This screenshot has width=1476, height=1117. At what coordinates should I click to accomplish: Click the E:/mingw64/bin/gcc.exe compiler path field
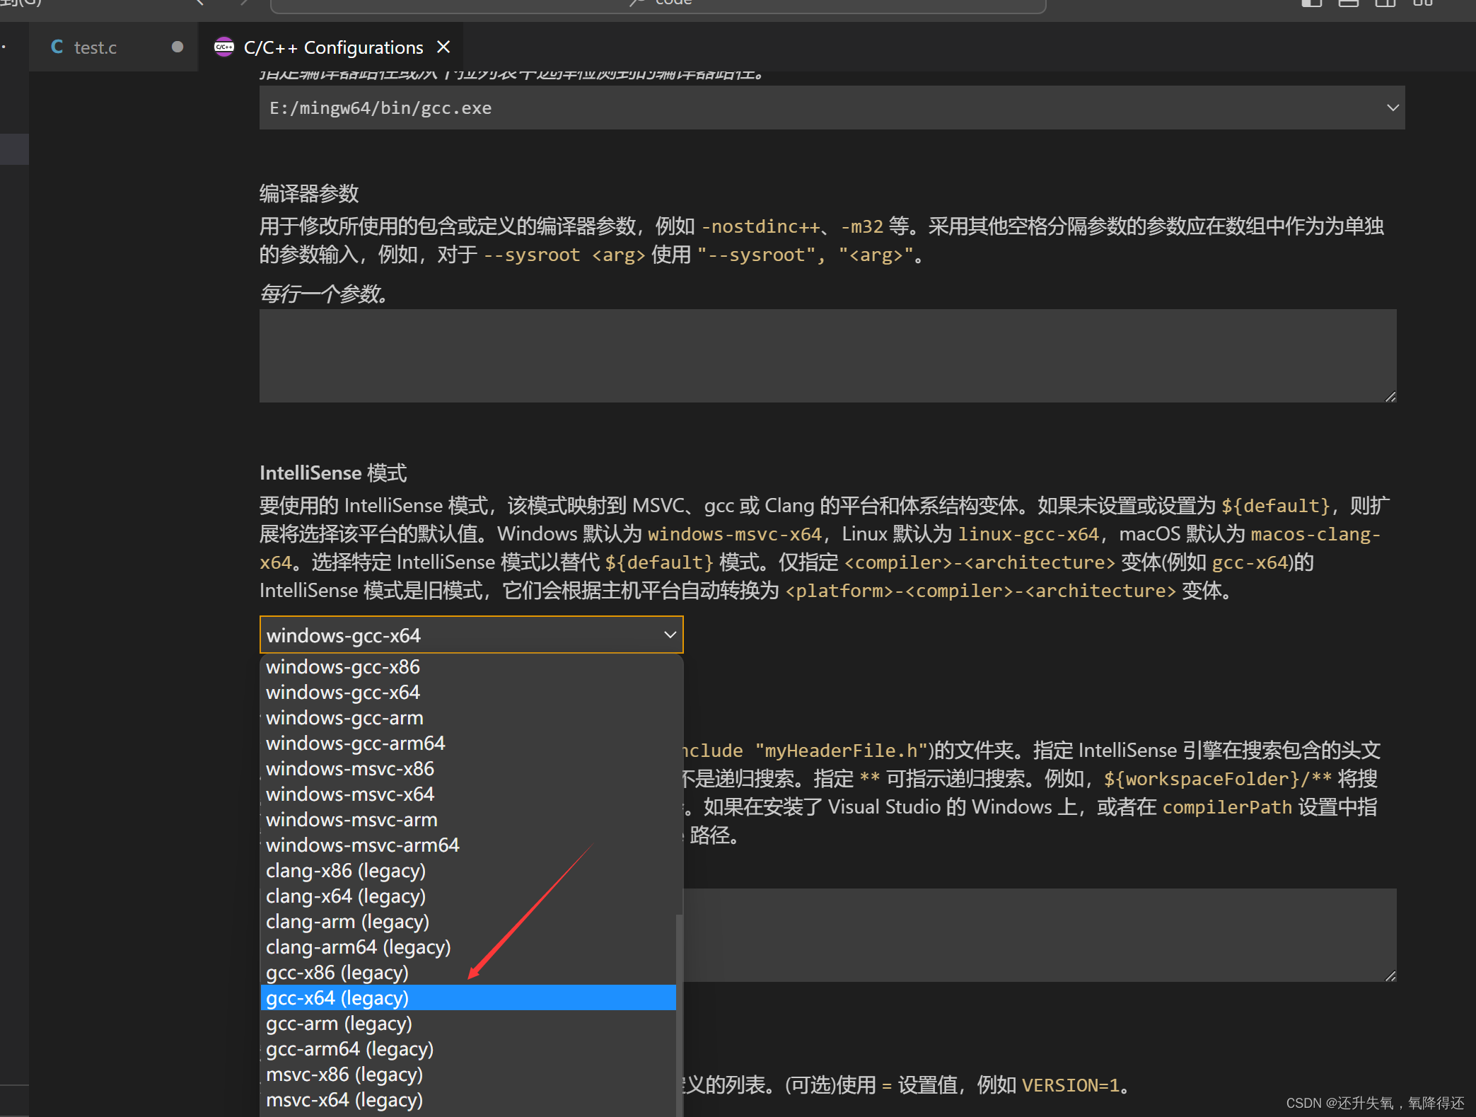(832, 108)
